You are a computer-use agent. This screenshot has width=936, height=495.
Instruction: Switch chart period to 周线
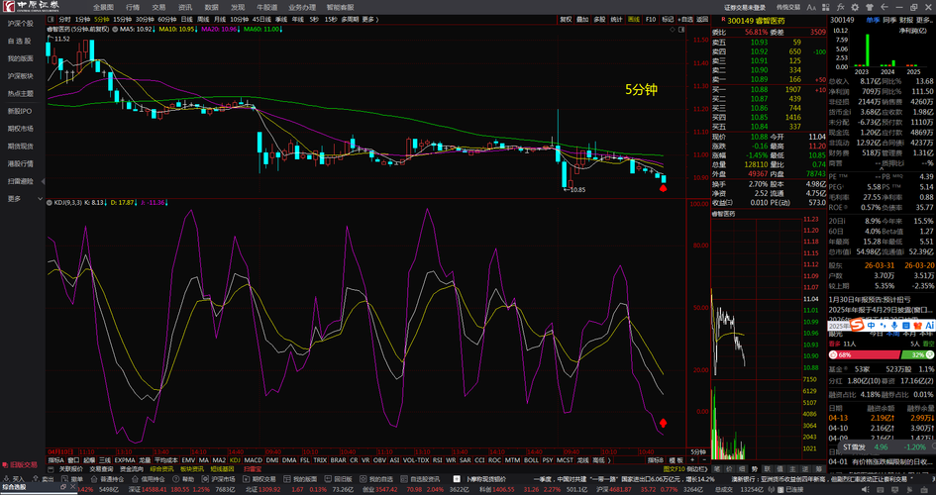203,19
